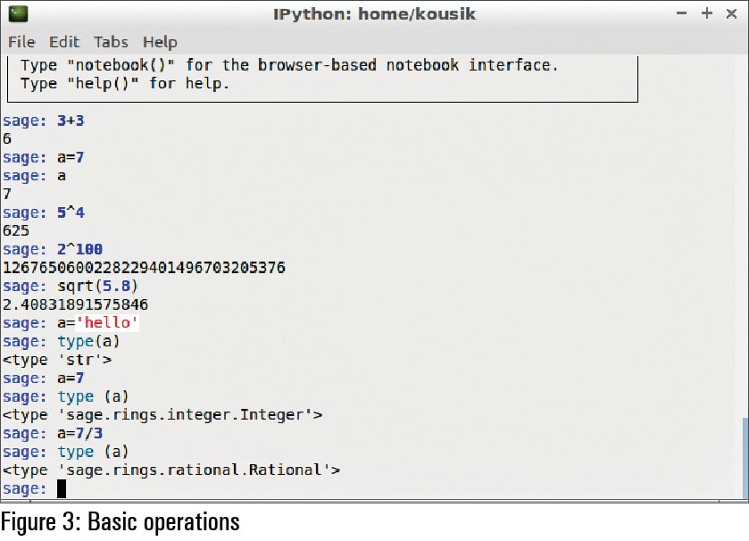Click the 'a=7/3' command line
The width and height of the screenshot is (749, 541).
click(53, 433)
